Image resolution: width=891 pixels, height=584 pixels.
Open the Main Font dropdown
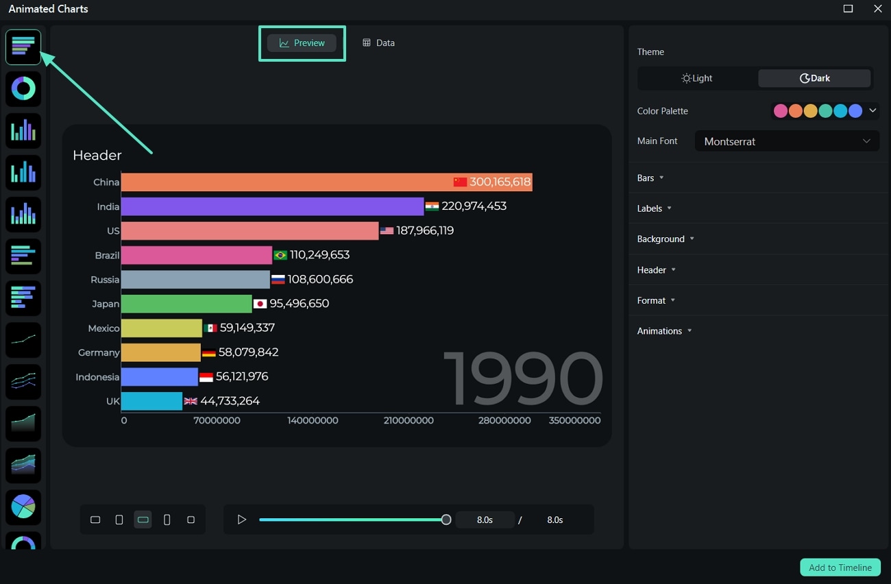786,141
